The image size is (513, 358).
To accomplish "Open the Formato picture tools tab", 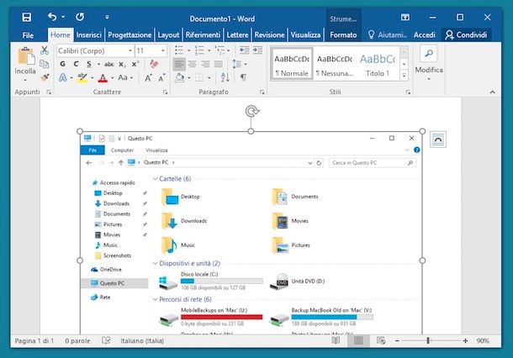I will pos(343,35).
